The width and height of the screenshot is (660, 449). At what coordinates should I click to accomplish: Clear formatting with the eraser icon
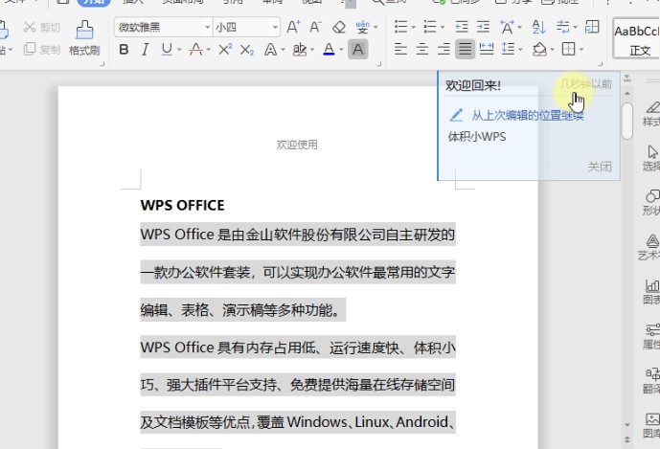[338, 28]
